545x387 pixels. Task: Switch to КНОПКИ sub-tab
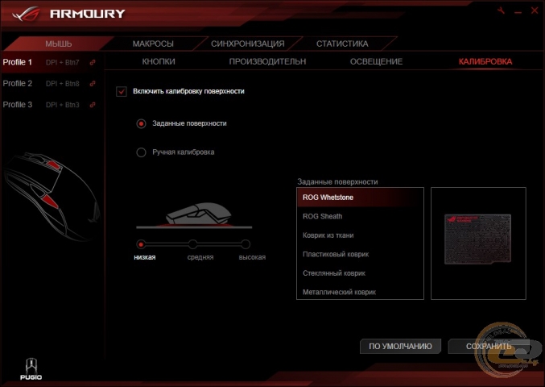[159, 61]
